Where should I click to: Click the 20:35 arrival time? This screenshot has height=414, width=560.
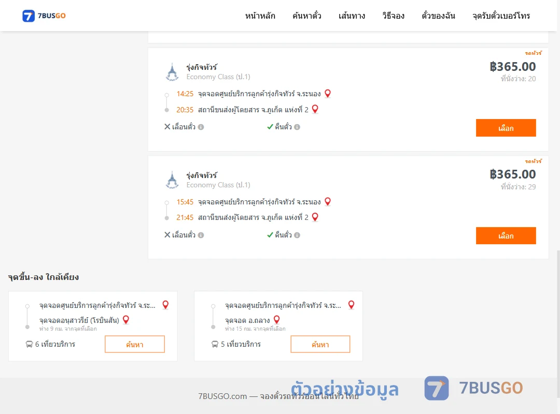tap(185, 110)
